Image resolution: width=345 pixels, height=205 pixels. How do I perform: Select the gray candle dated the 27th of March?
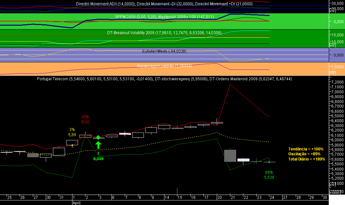coord(33,155)
